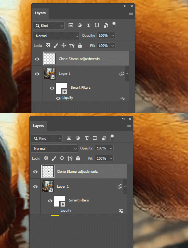This screenshot has height=248, width=188.
Task: Toggle Clone Stamp adjustments layer visibility in upper panel
Action: coord(37,59)
